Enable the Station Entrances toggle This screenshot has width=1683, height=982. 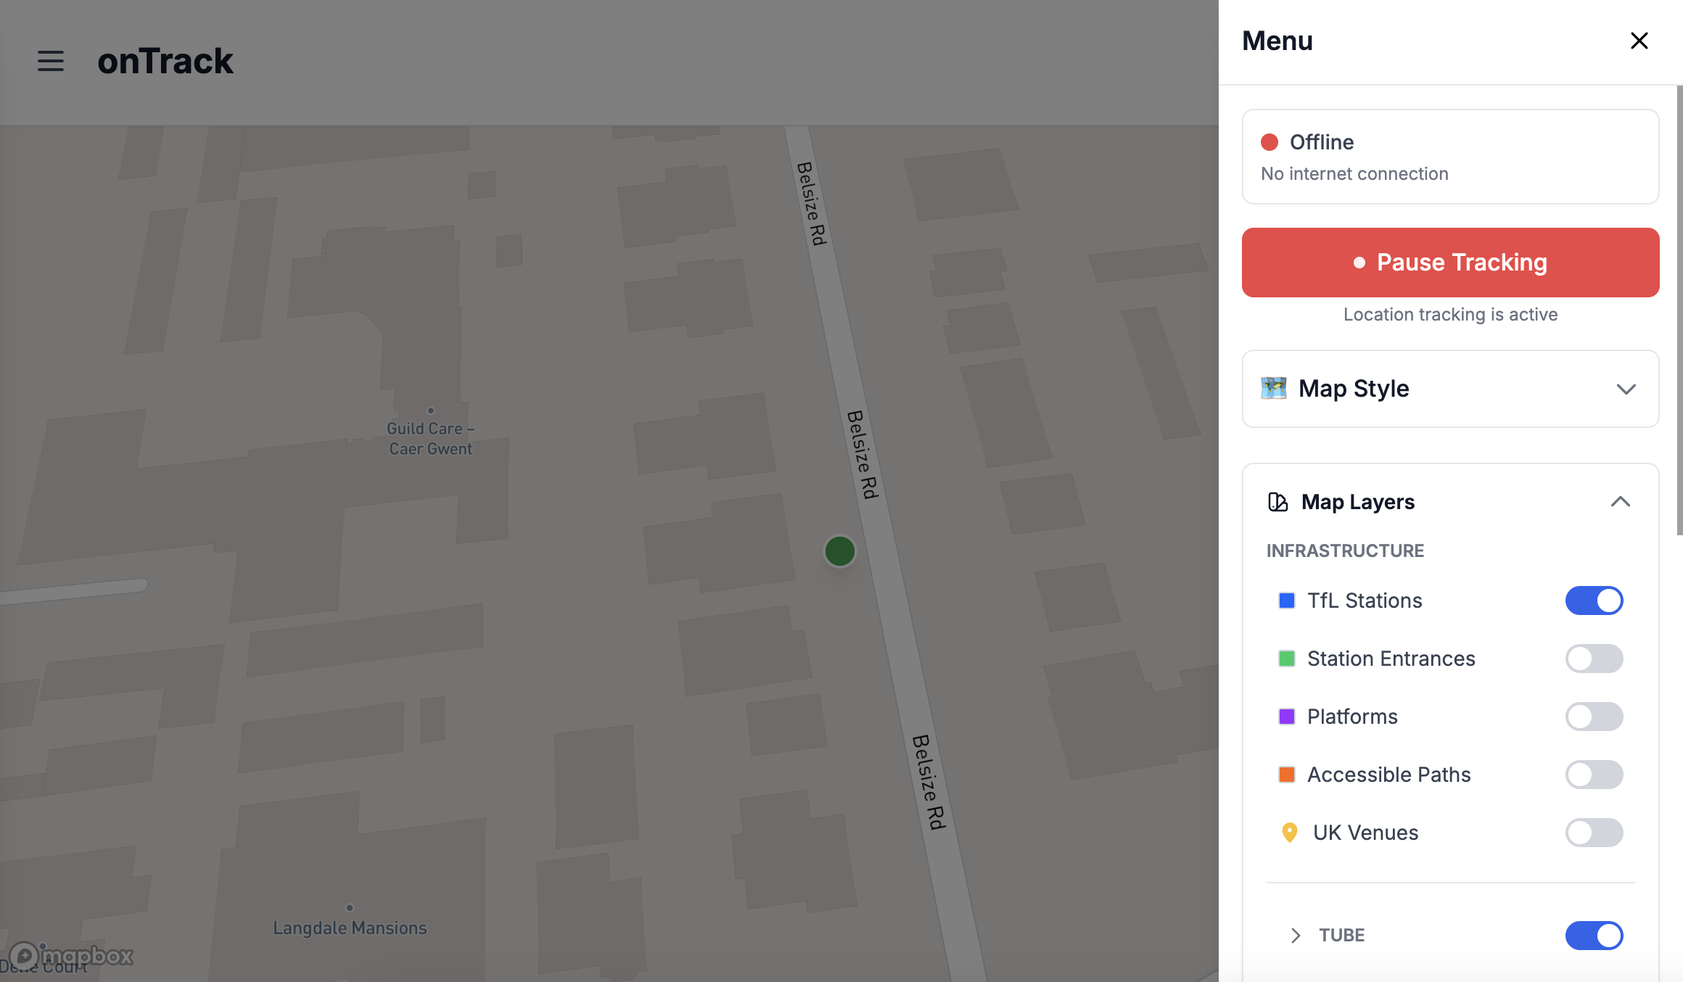(1594, 659)
